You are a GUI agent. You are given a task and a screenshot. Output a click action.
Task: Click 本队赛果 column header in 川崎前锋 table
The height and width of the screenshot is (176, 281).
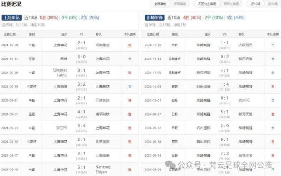(x=273, y=34)
